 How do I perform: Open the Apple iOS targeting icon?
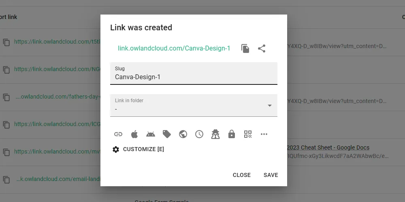point(134,134)
